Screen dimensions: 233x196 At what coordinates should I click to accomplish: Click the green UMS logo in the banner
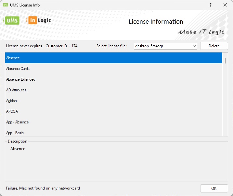click(x=12, y=20)
